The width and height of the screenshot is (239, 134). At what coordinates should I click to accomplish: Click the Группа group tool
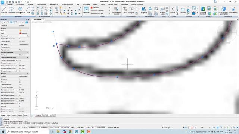click(173, 10)
